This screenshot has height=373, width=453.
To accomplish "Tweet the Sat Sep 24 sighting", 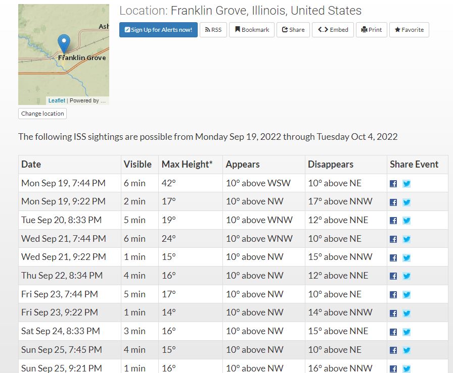I will pyautogui.click(x=406, y=332).
